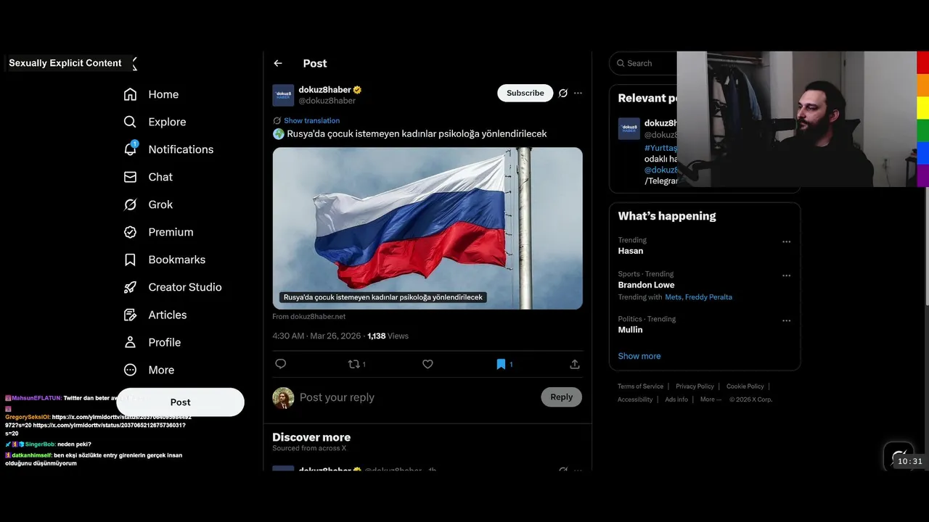Click the reply speech bubble icon
929x522 pixels.
pos(281,364)
